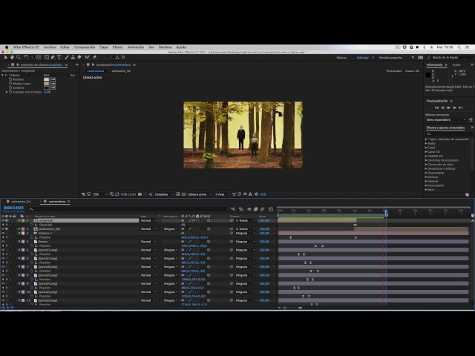The height and width of the screenshot is (356, 475).
Task: Open the Apple menu
Action: pyautogui.click(x=7, y=47)
